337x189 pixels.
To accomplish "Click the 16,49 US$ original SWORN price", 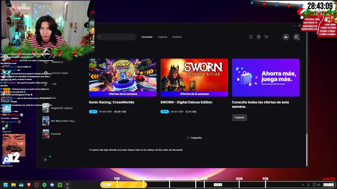I will [177, 112].
